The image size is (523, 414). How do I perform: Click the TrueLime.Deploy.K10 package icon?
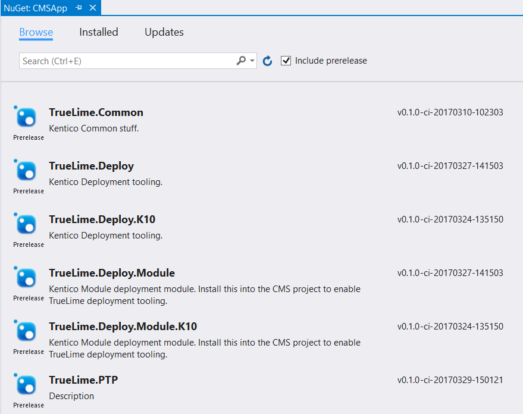tap(26, 224)
